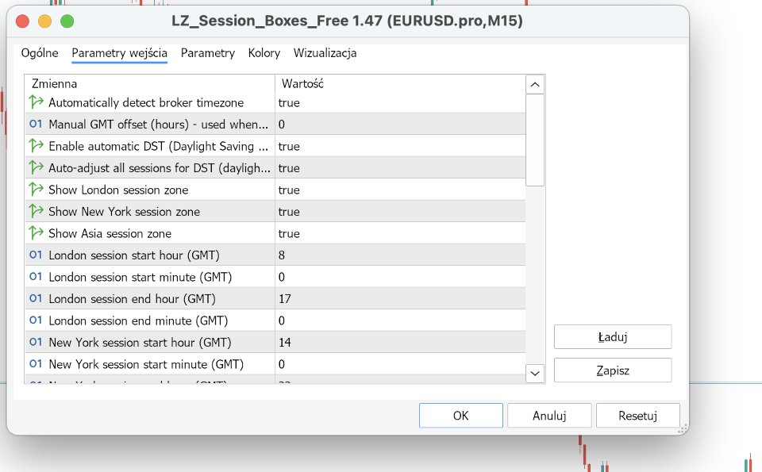Confirm settings with the OK button
This screenshot has height=472, width=762.
click(x=460, y=416)
